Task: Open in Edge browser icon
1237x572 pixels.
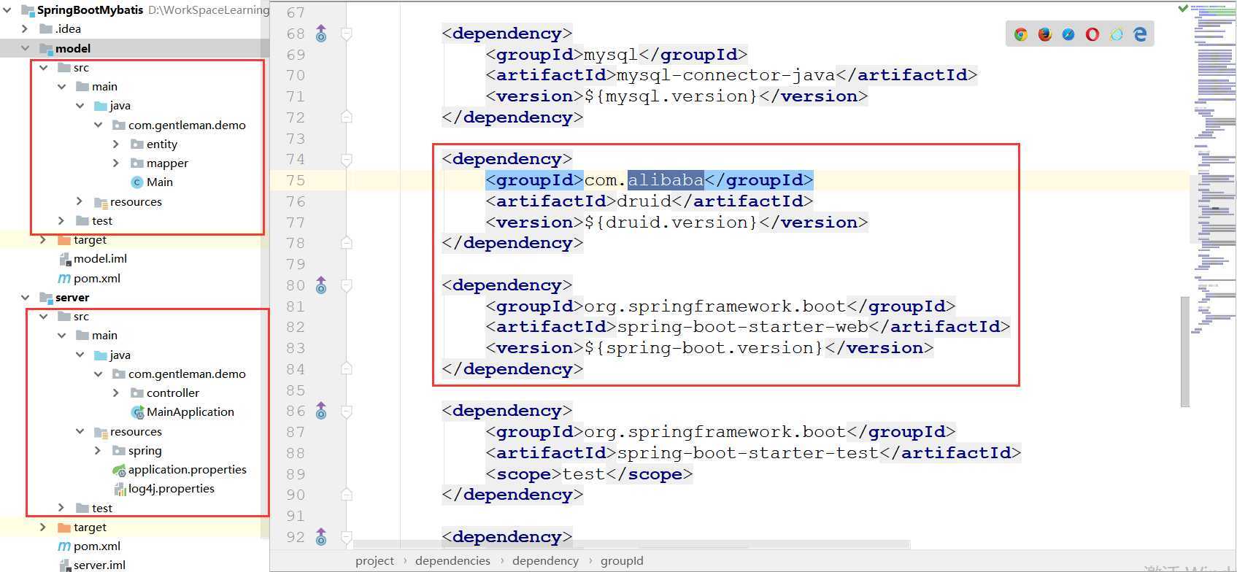Action: 1140,34
